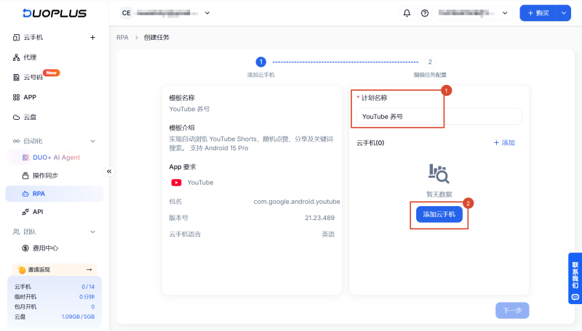Viewport: 582px width, 331px height.
Task: Open the 云手机 sidebar menu
Action: [33, 38]
